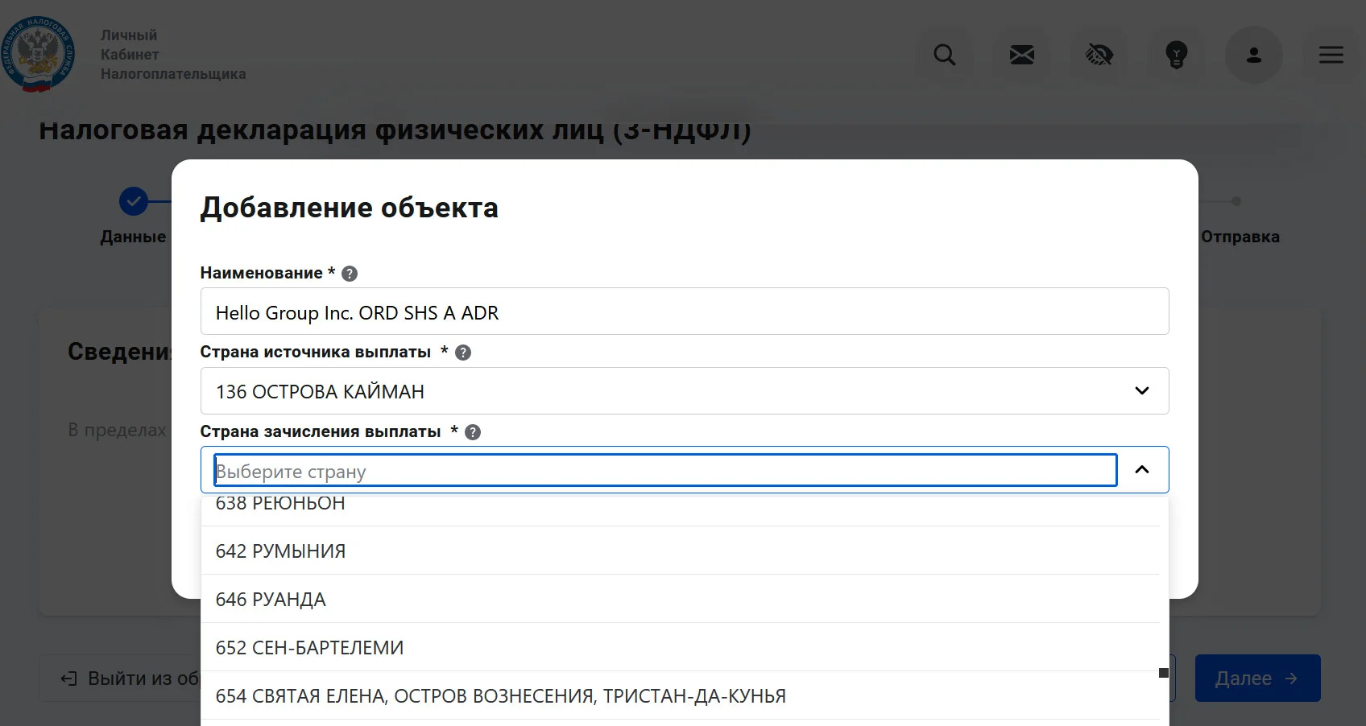Screen dimensions: 1366x726
Task: Click the Далее button
Action: click(1257, 678)
